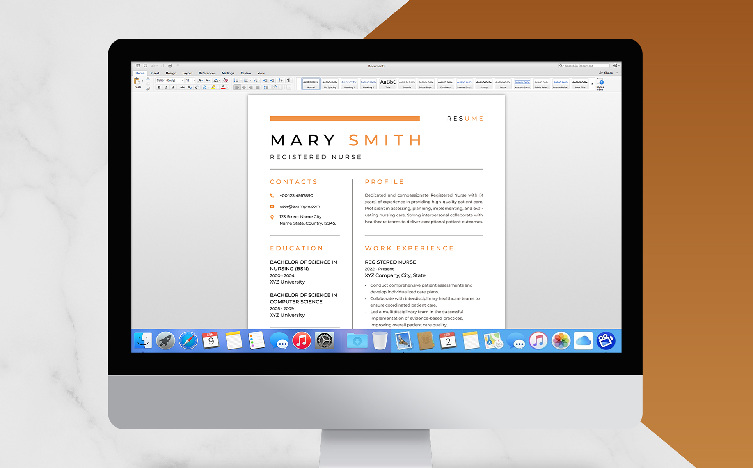Screen dimensions: 753x468
Task: Click the Clear Formatting eraser icon
Action: coord(226,80)
